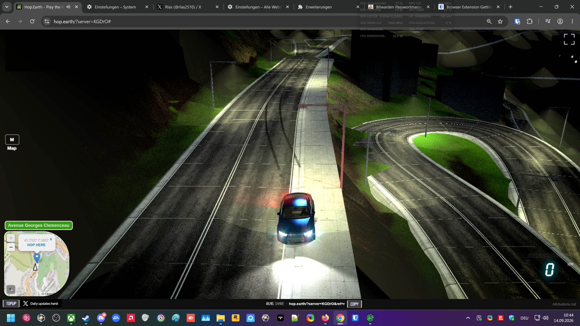Click the address bar URL field
The height and width of the screenshot is (326, 580).
tap(267, 22)
